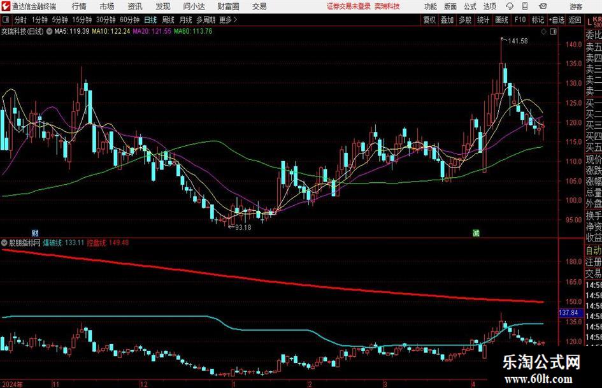The image size is (602, 388).
Task: Select the 日线 period
Action: point(150,20)
